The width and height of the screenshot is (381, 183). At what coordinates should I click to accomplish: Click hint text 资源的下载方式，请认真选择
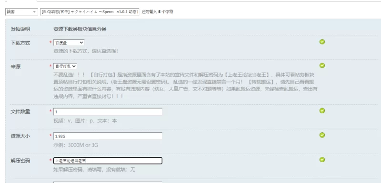click(x=86, y=51)
